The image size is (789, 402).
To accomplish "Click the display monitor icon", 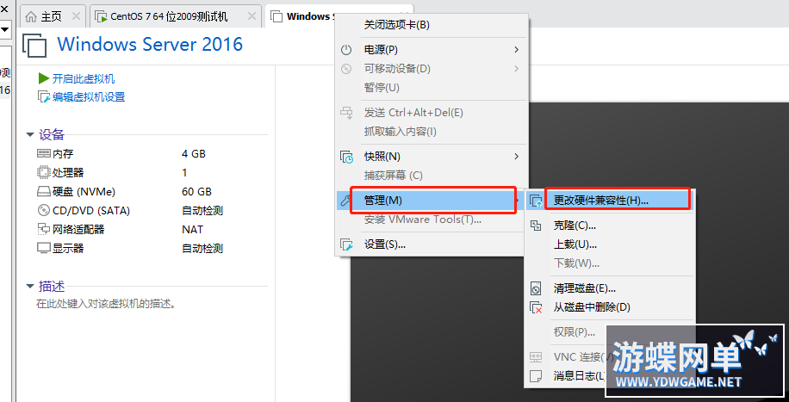I will tap(44, 248).
